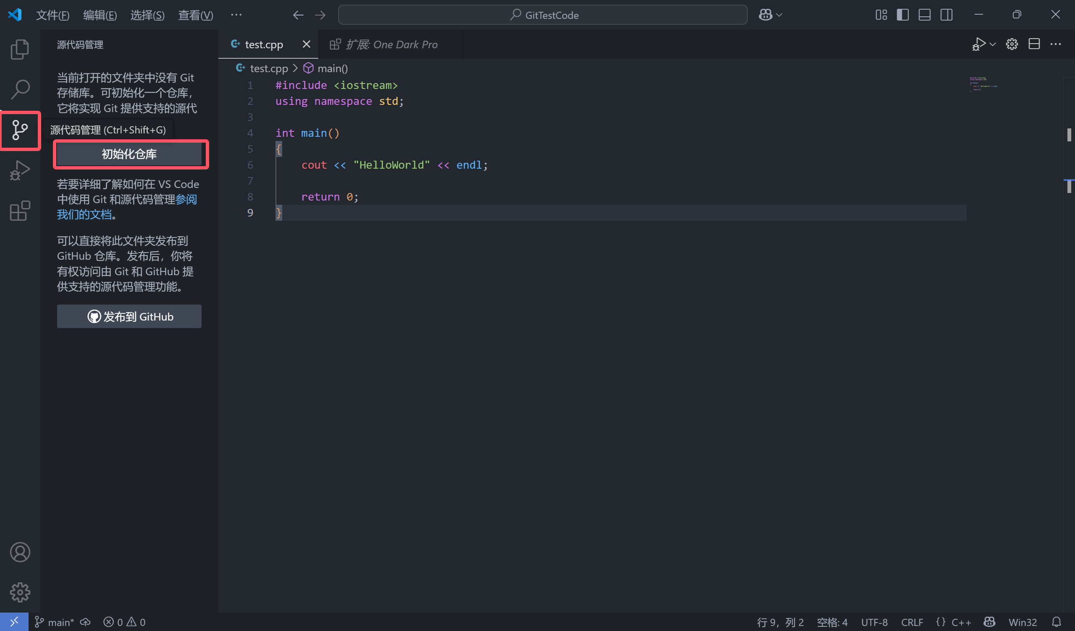Viewport: 1075px width, 631px height.
Task: Open Run and Debug view
Action: point(20,170)
